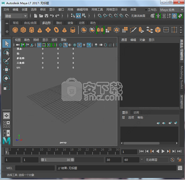Open the shelf tab selector menu
The width and height of the screenshot is (185, 180).
[7, 23]
